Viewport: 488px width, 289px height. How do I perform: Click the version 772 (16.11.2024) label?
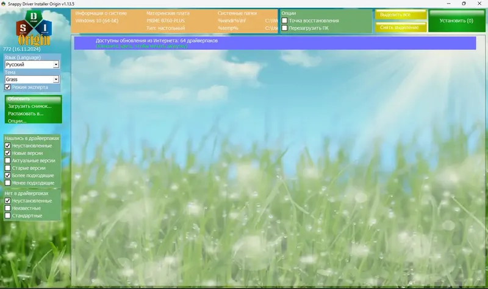[x=22, y=49]
